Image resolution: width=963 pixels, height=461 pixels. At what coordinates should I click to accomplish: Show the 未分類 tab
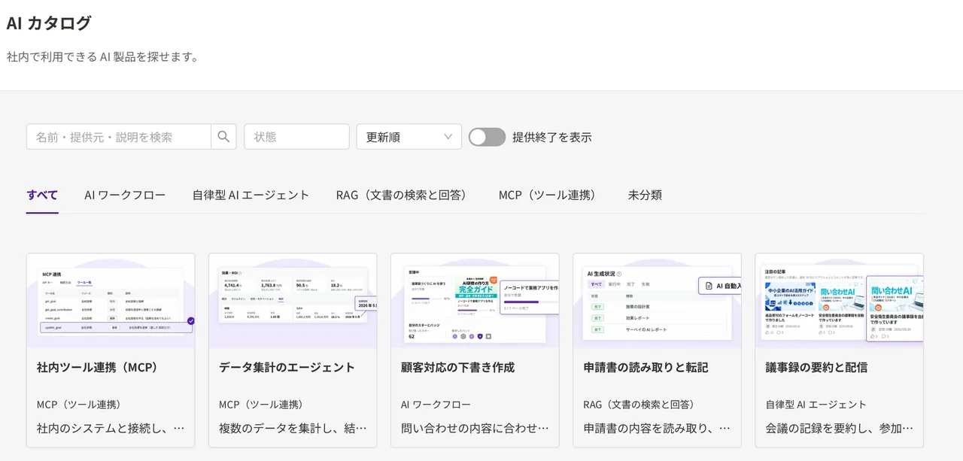click(645, 195)
